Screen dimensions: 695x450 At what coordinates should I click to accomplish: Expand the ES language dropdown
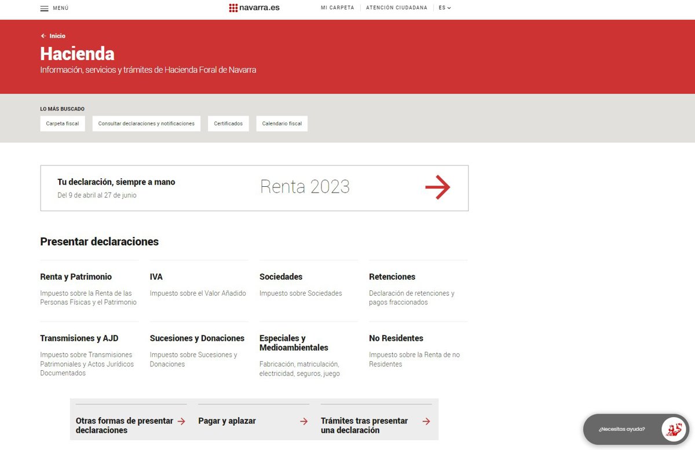point(444,8)
